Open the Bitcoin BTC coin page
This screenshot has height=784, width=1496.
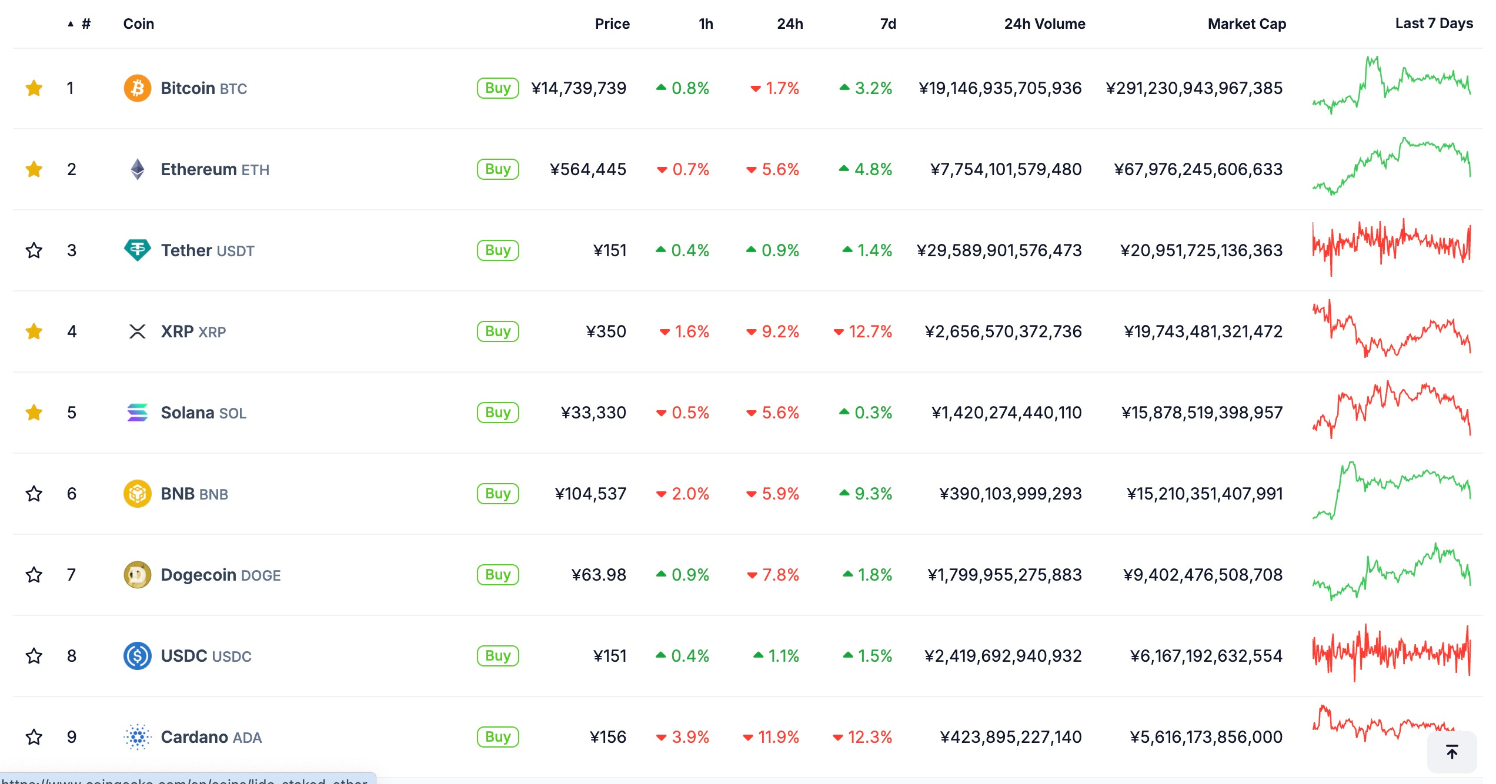click(203, 88)
